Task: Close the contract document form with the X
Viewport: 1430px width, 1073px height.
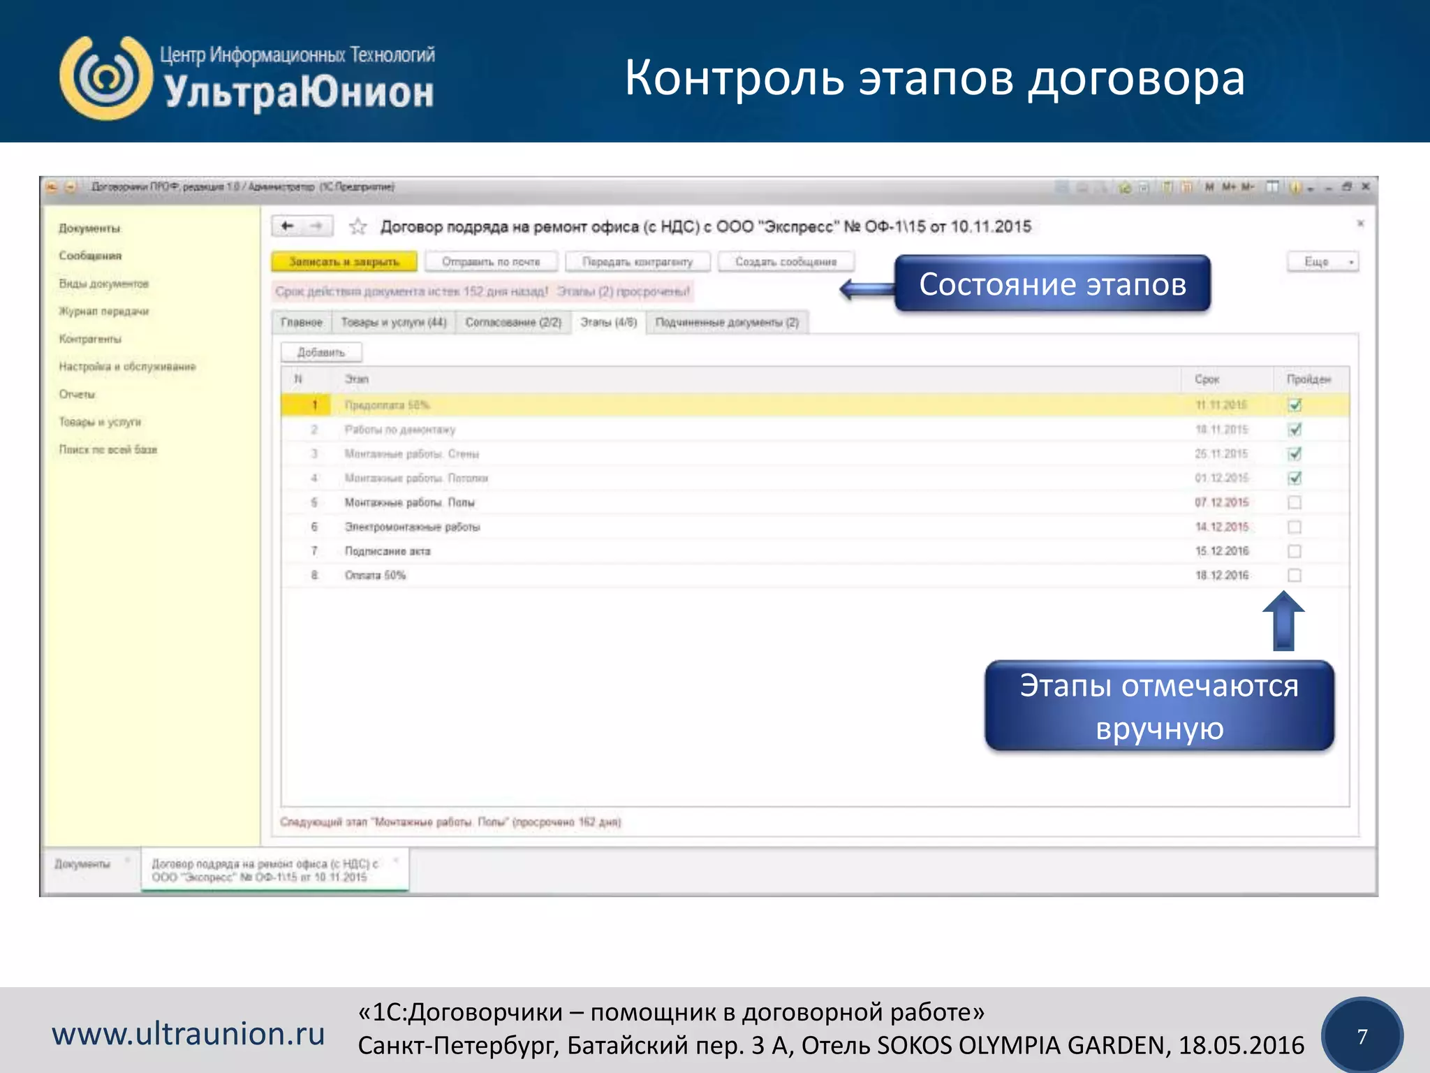Action: pos(1360,224)
